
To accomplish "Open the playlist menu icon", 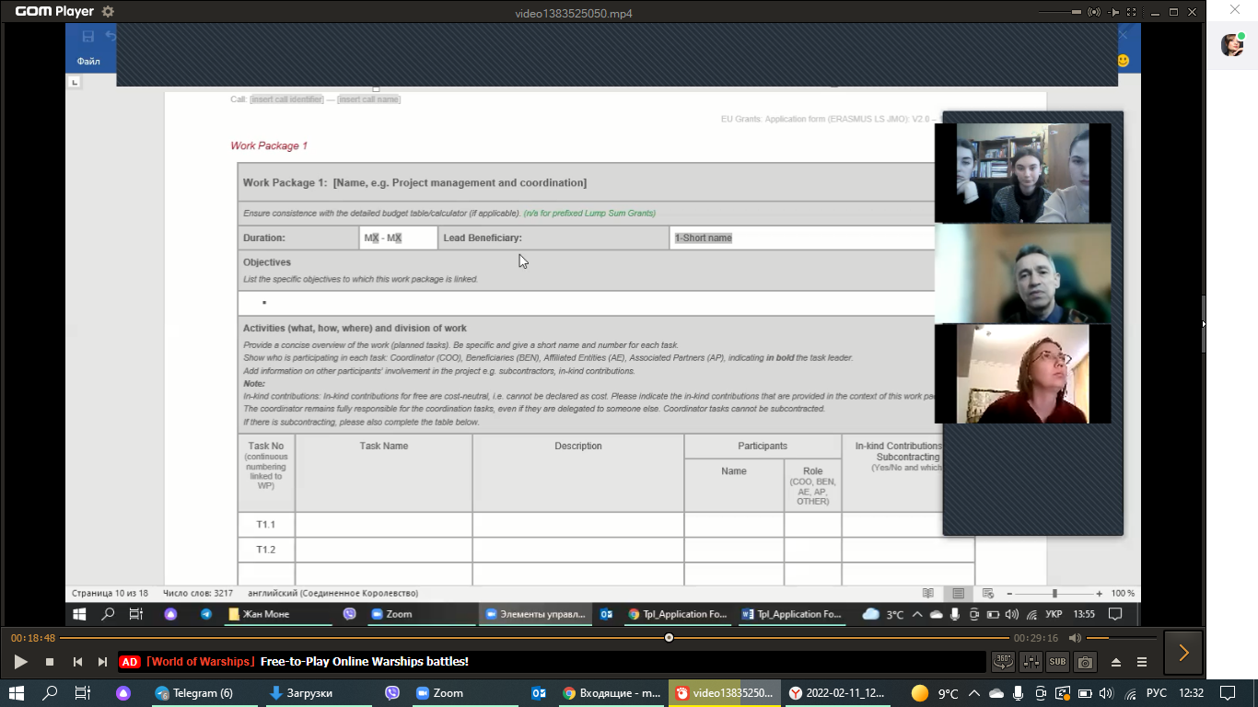I will click(x=1142, y=662).
